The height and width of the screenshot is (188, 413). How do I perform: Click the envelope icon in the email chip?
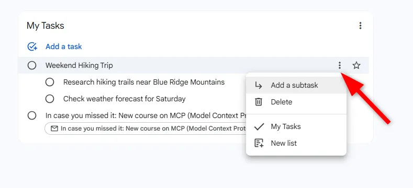(54, 128)
